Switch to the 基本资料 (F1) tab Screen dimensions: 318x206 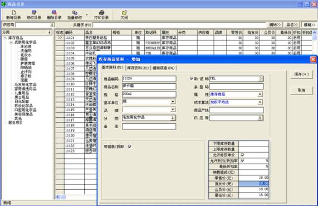point(112,68)
